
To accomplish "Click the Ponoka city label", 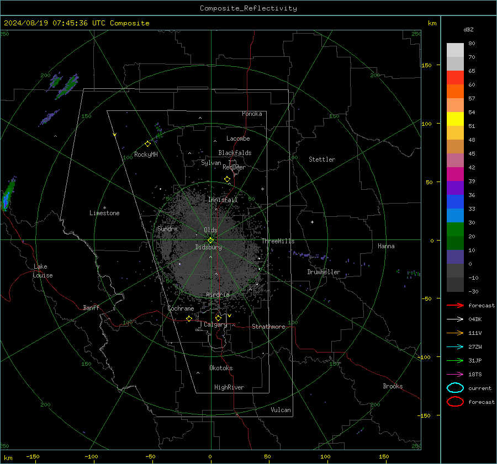I will tap(252, 114).
